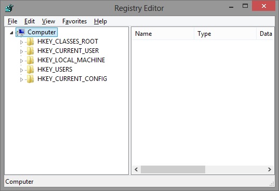
Task: Click the HKEY_CURRENT_USER folder icon
Action: 31,51
